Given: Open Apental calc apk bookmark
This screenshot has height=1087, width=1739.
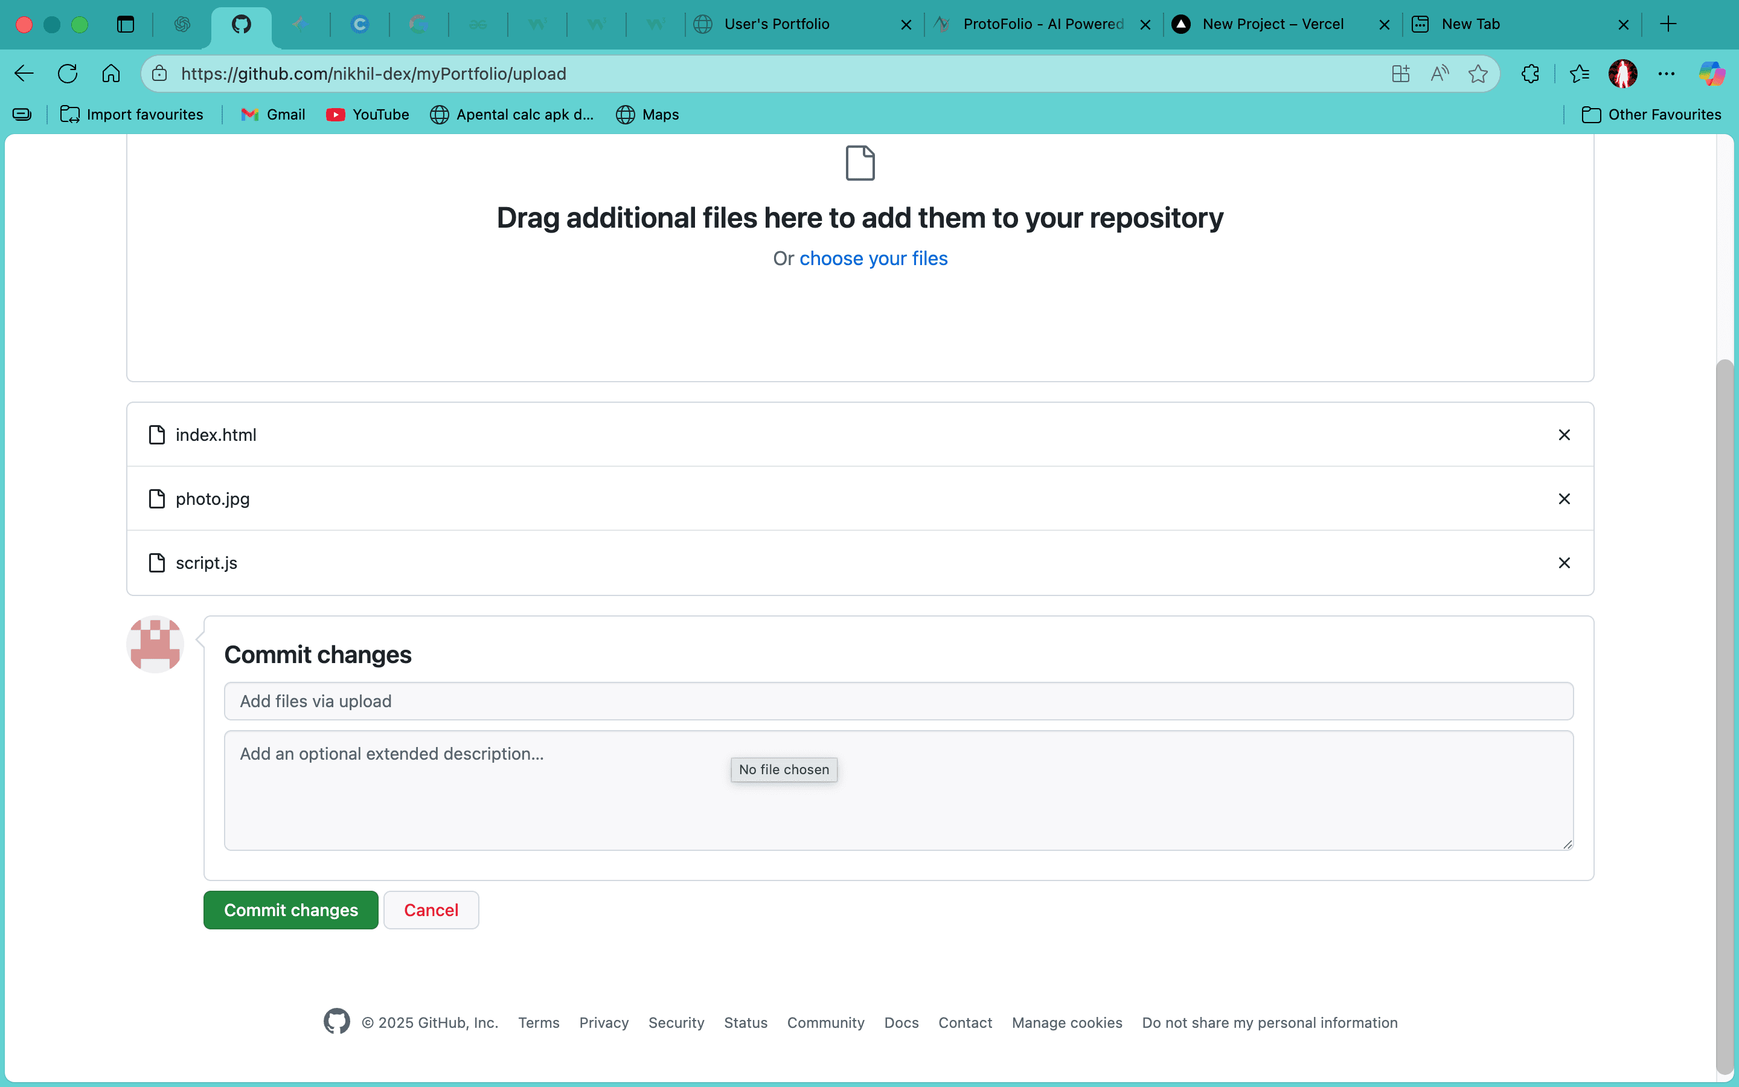Looking at the screenshot, I should (511, 114).
